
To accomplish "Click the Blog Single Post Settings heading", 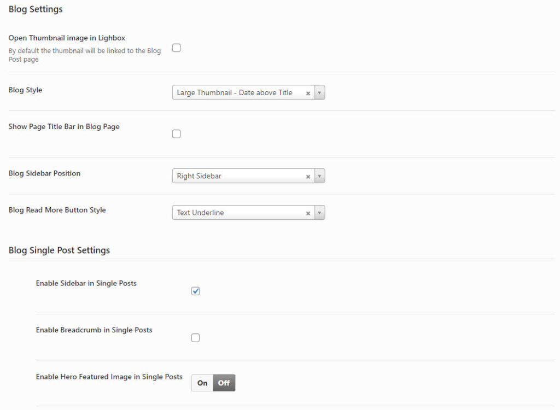I will [x=59, y=250].
